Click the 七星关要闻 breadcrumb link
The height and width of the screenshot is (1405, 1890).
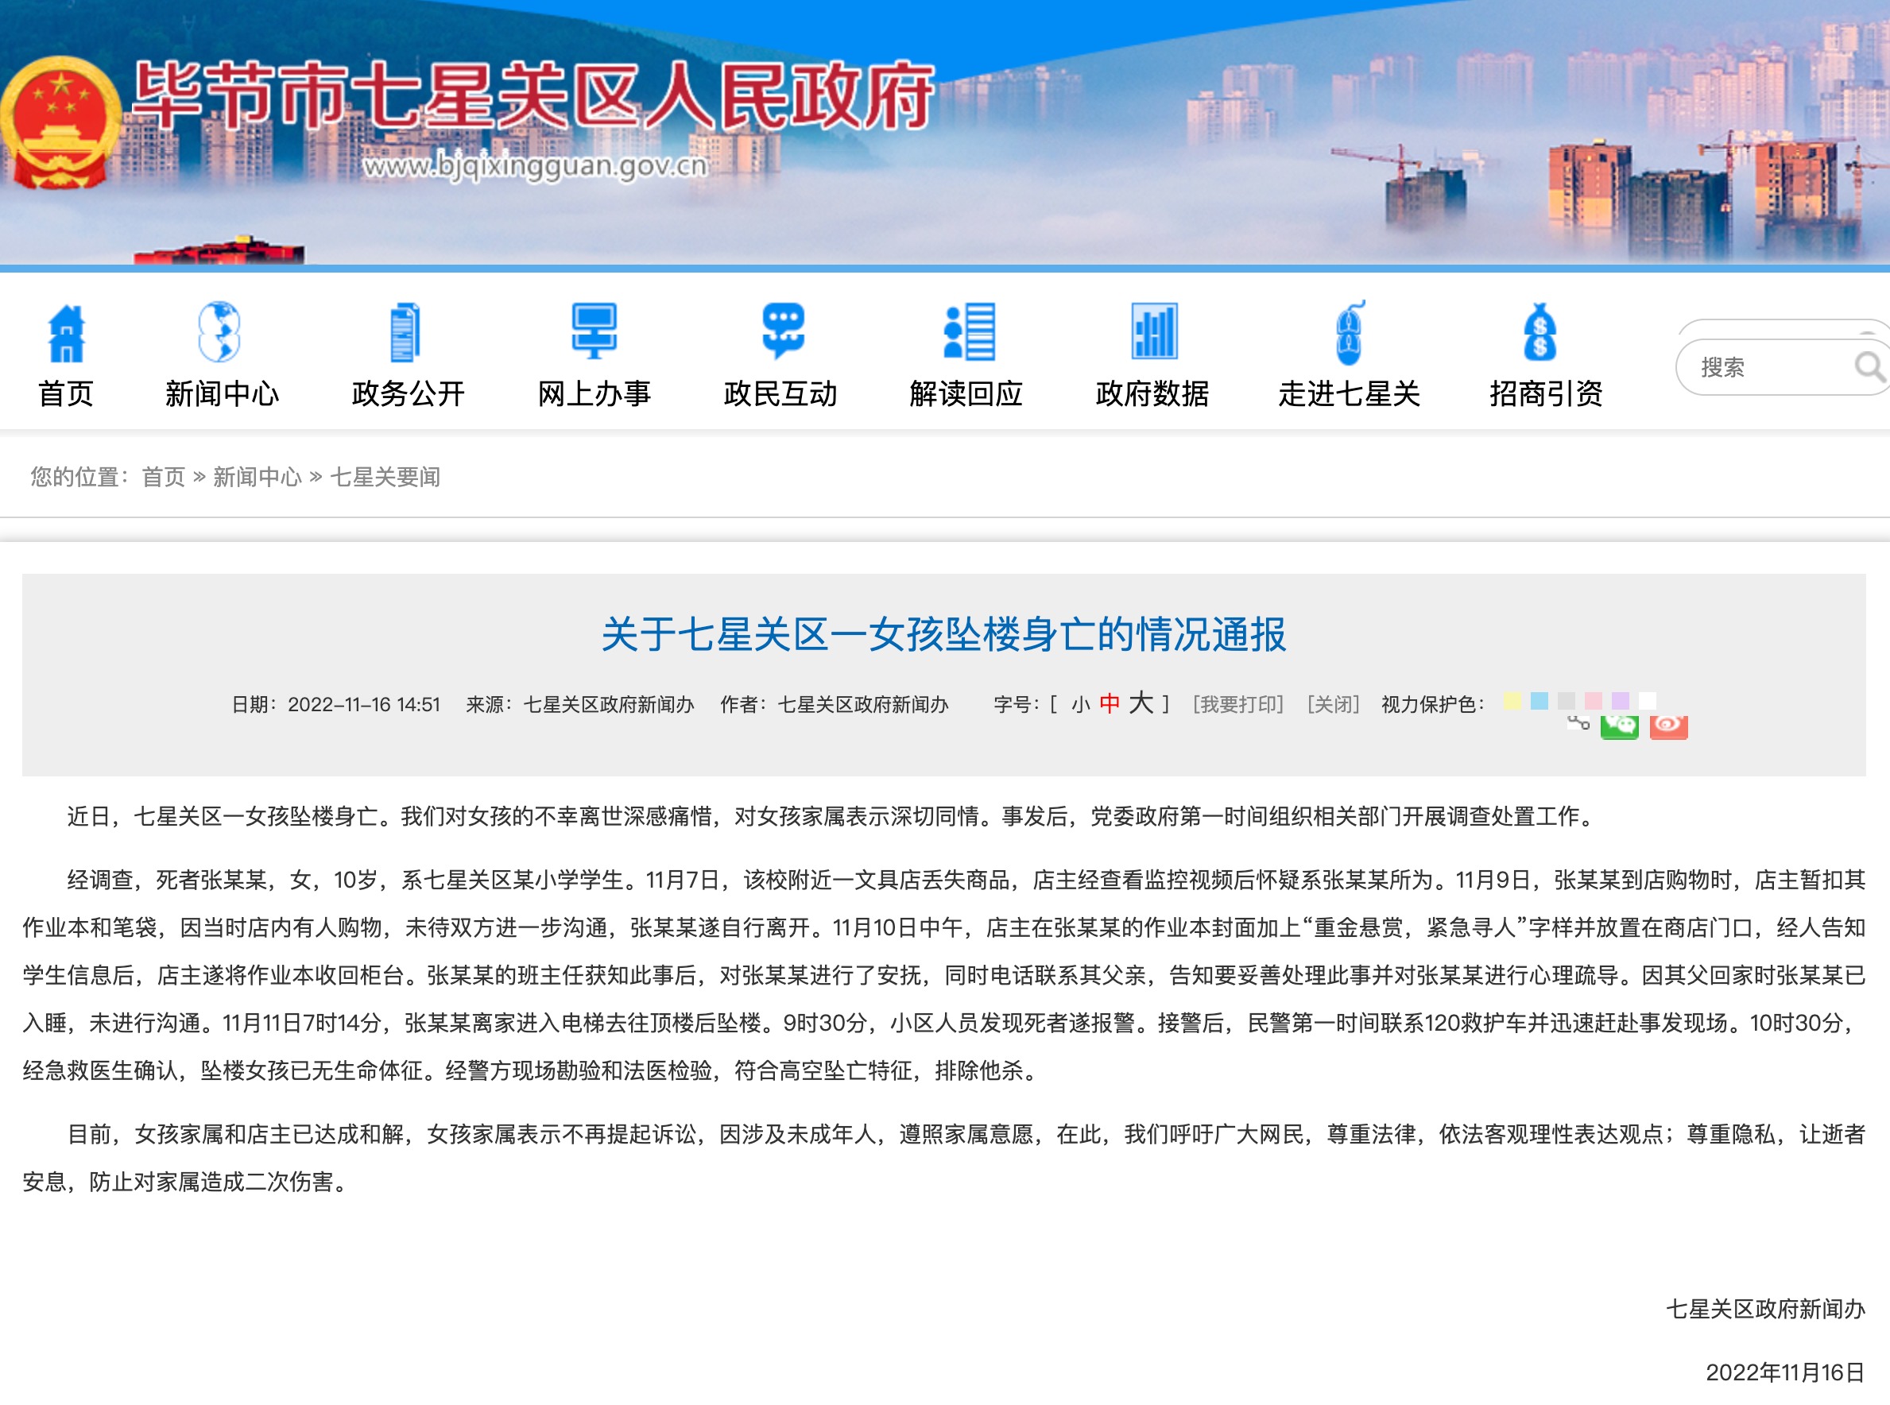pyautogui.click(x=385, y=477)
